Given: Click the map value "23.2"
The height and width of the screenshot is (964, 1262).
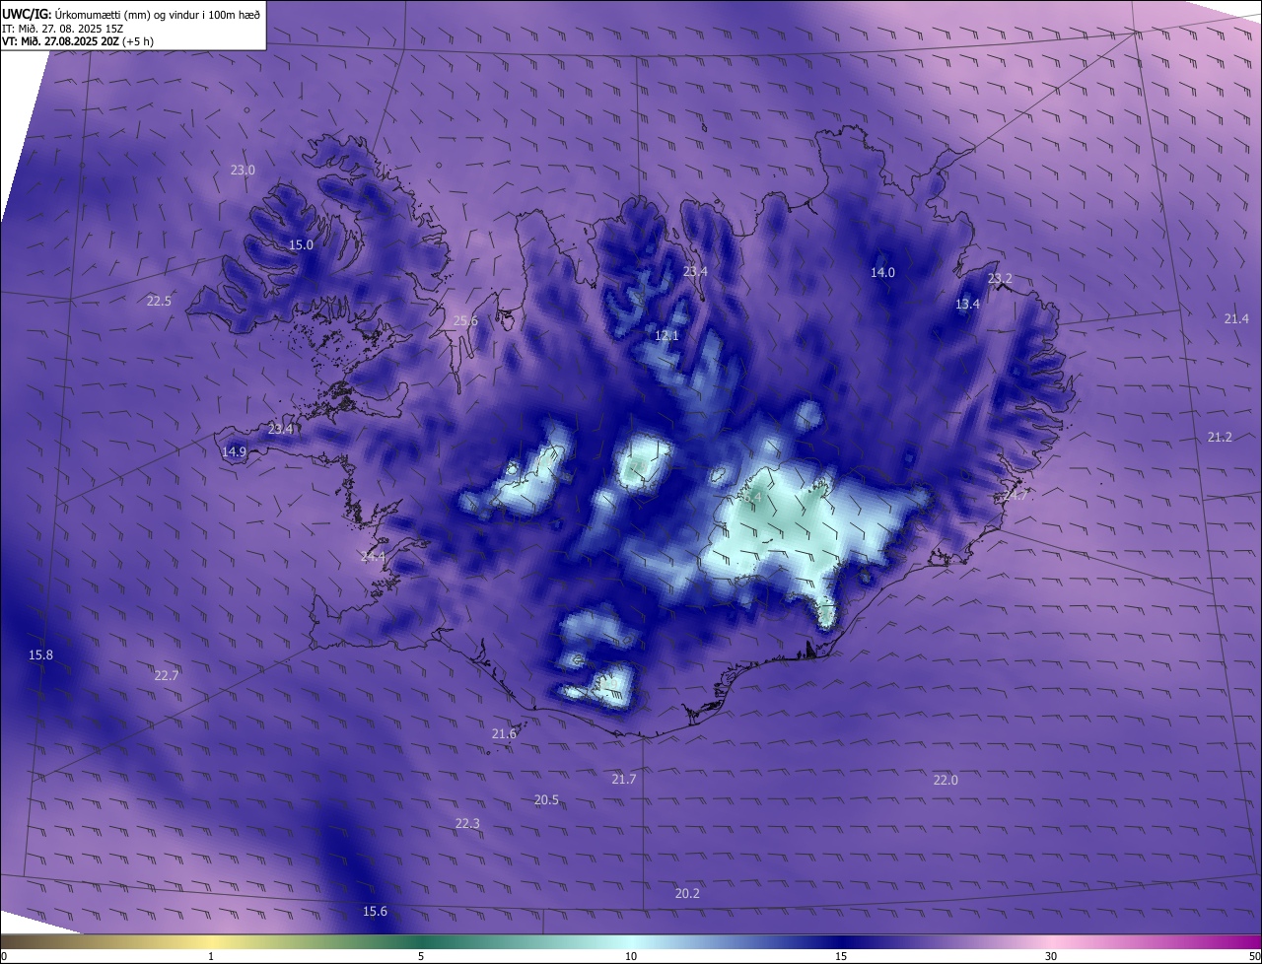Looking at the screenshot, I should 1000,278.
